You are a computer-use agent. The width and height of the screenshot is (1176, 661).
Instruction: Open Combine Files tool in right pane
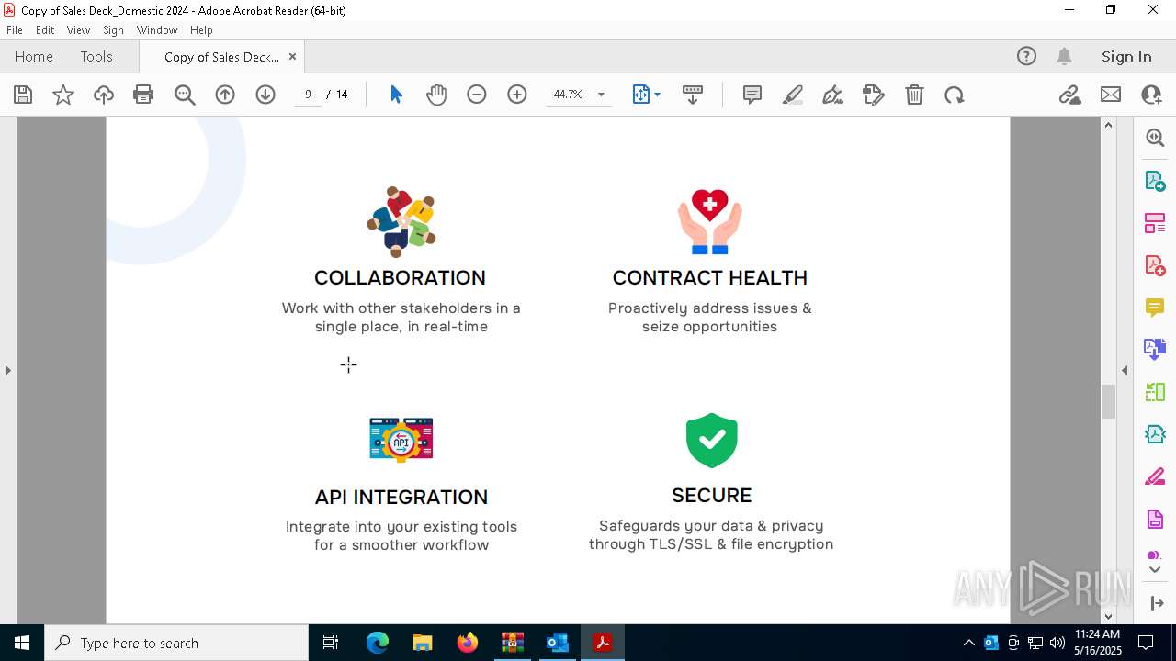[1155, 349]
